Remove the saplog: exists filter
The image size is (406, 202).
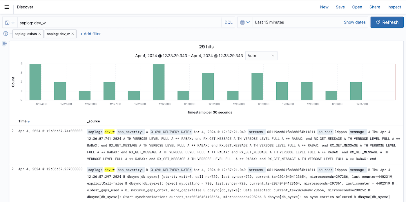(40, 34)
